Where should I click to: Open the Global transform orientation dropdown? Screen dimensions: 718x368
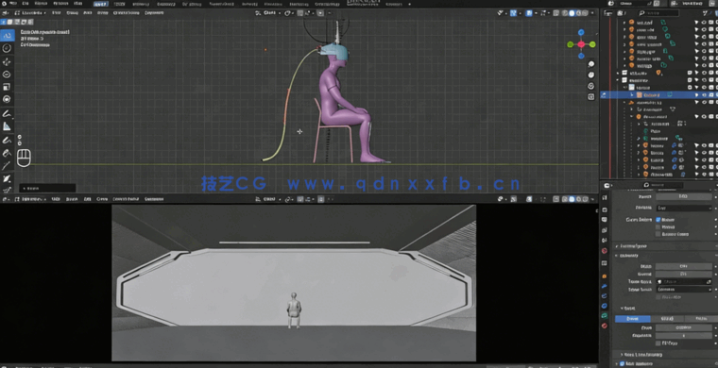tap(269, 13)
